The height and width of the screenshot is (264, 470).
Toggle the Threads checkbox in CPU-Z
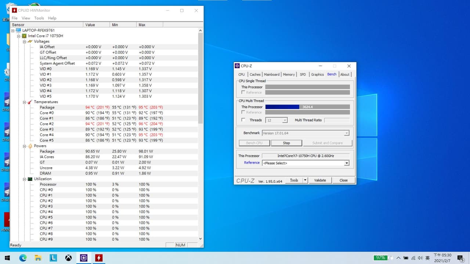click(243, 120)
